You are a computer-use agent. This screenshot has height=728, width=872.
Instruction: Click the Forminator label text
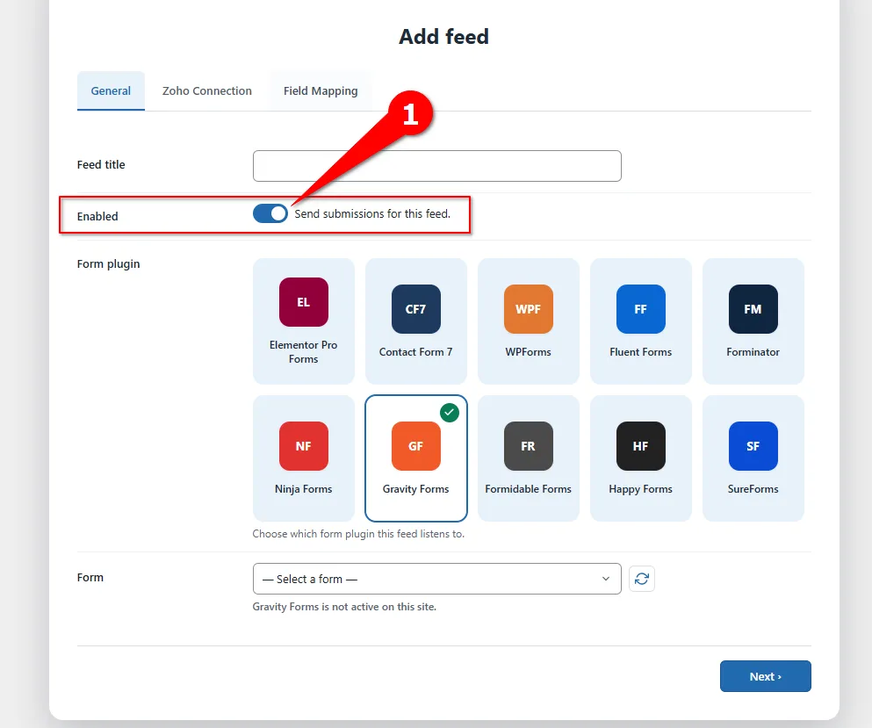753,352
